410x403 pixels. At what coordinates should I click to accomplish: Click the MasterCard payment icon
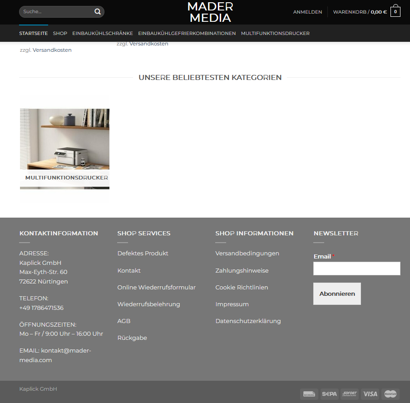390,394
